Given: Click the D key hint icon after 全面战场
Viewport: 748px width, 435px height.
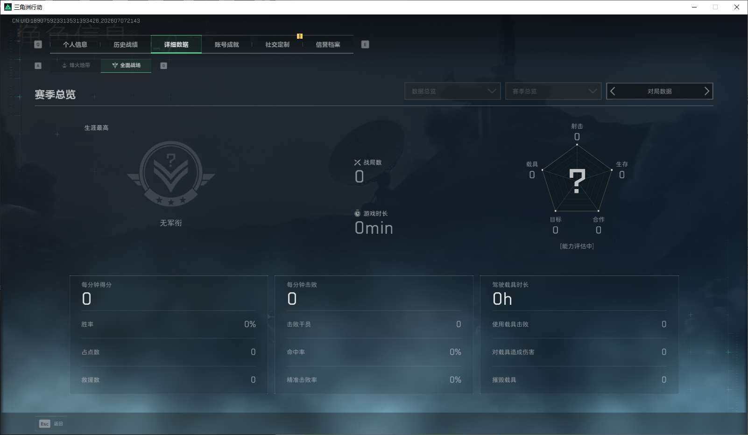Looking at the screenshot, I should click(163, 65).
